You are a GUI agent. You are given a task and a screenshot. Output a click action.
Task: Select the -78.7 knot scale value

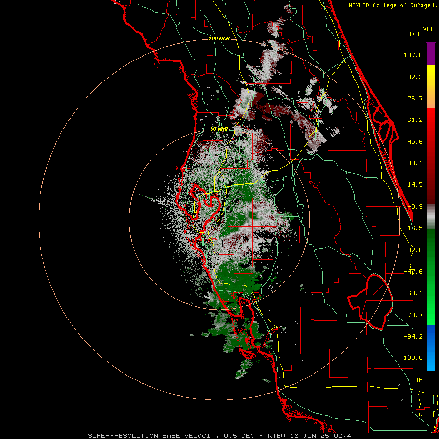[x=413, y=315]
